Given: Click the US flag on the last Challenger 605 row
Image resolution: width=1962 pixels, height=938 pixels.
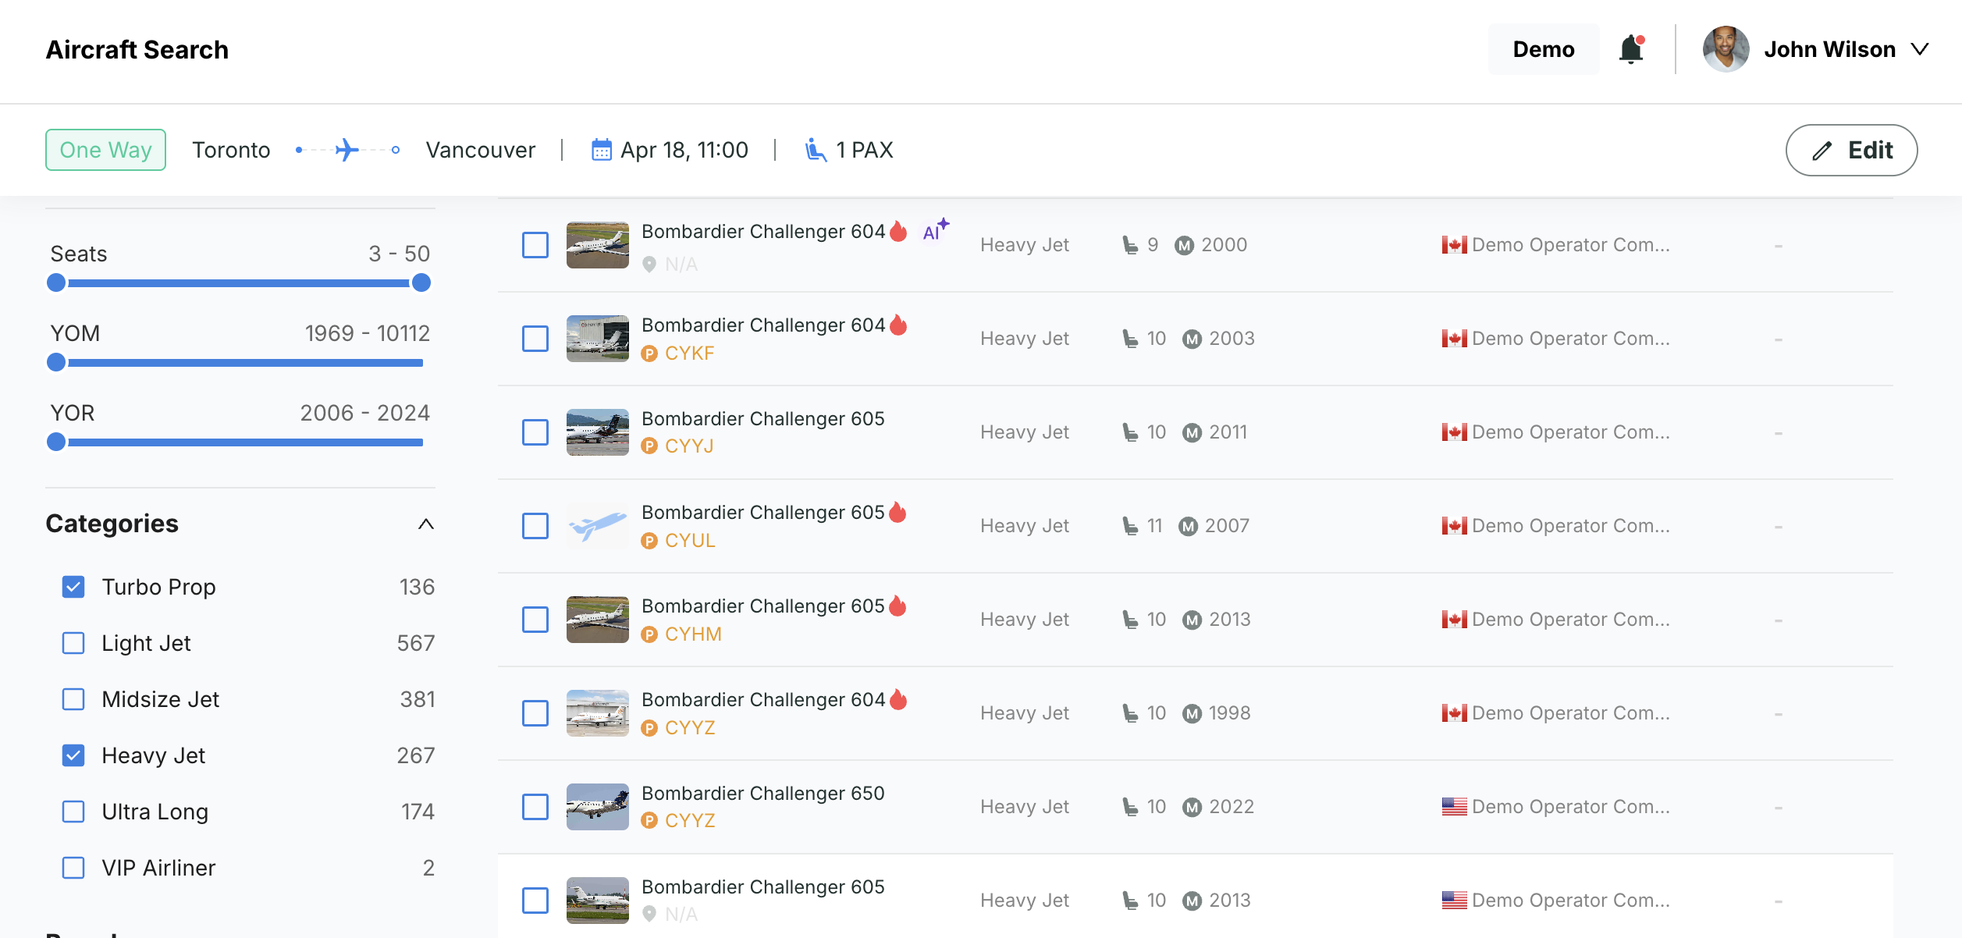Looking at the screenshot, I should 1454,901.
